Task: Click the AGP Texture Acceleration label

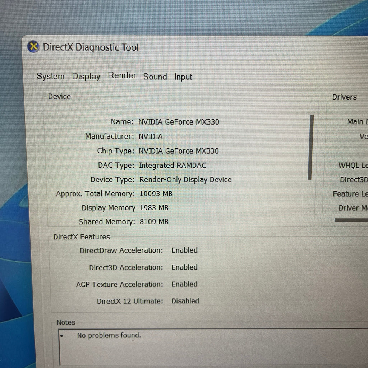Action: pos(119,284)
